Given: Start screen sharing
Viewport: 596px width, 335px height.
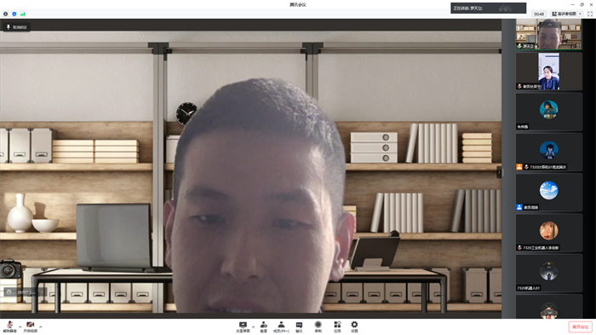Looking at the screenshot, I should [x=243, y=326].
